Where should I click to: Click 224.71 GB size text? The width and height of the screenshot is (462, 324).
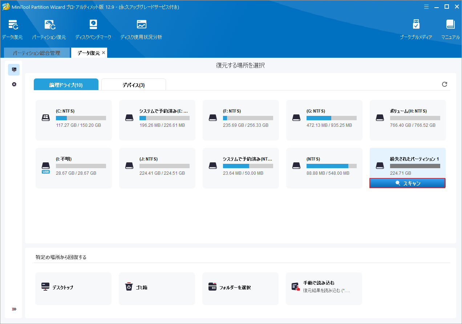tap(401, 173)
